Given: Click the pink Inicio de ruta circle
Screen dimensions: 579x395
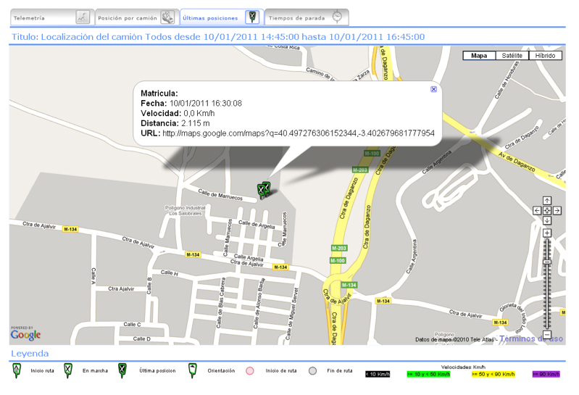Looking at the screenshot, I should point(250,371).
